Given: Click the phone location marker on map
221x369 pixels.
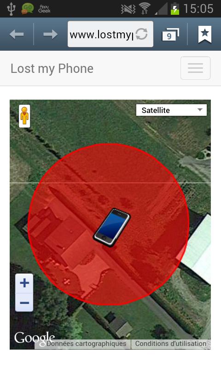Looking at the screenshot, I should [x=112, y=227].
